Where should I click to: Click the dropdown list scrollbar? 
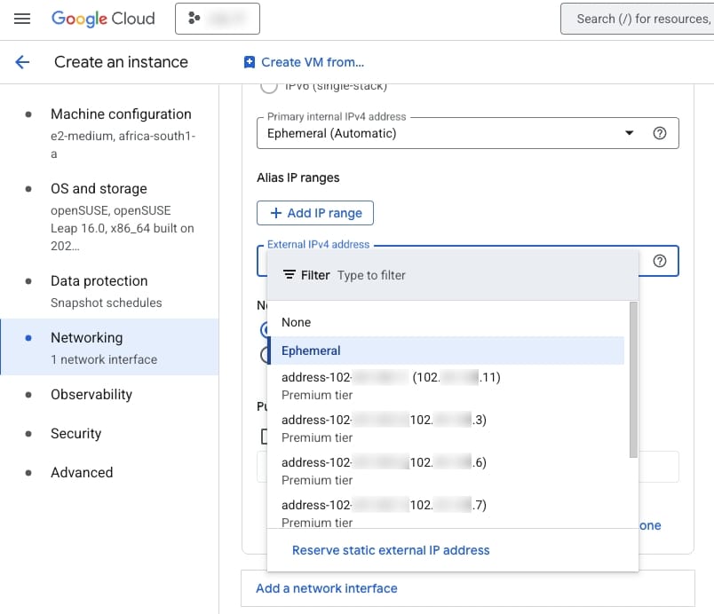click(x=633, y=380)
